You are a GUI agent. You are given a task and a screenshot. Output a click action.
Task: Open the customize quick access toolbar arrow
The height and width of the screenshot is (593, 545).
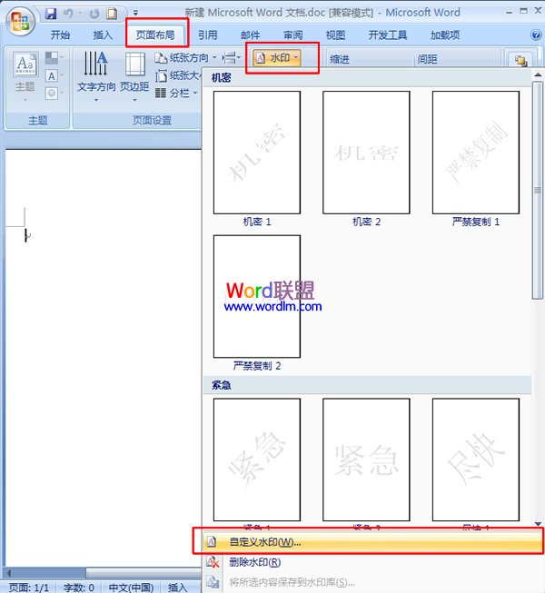(x=135, y=14)
